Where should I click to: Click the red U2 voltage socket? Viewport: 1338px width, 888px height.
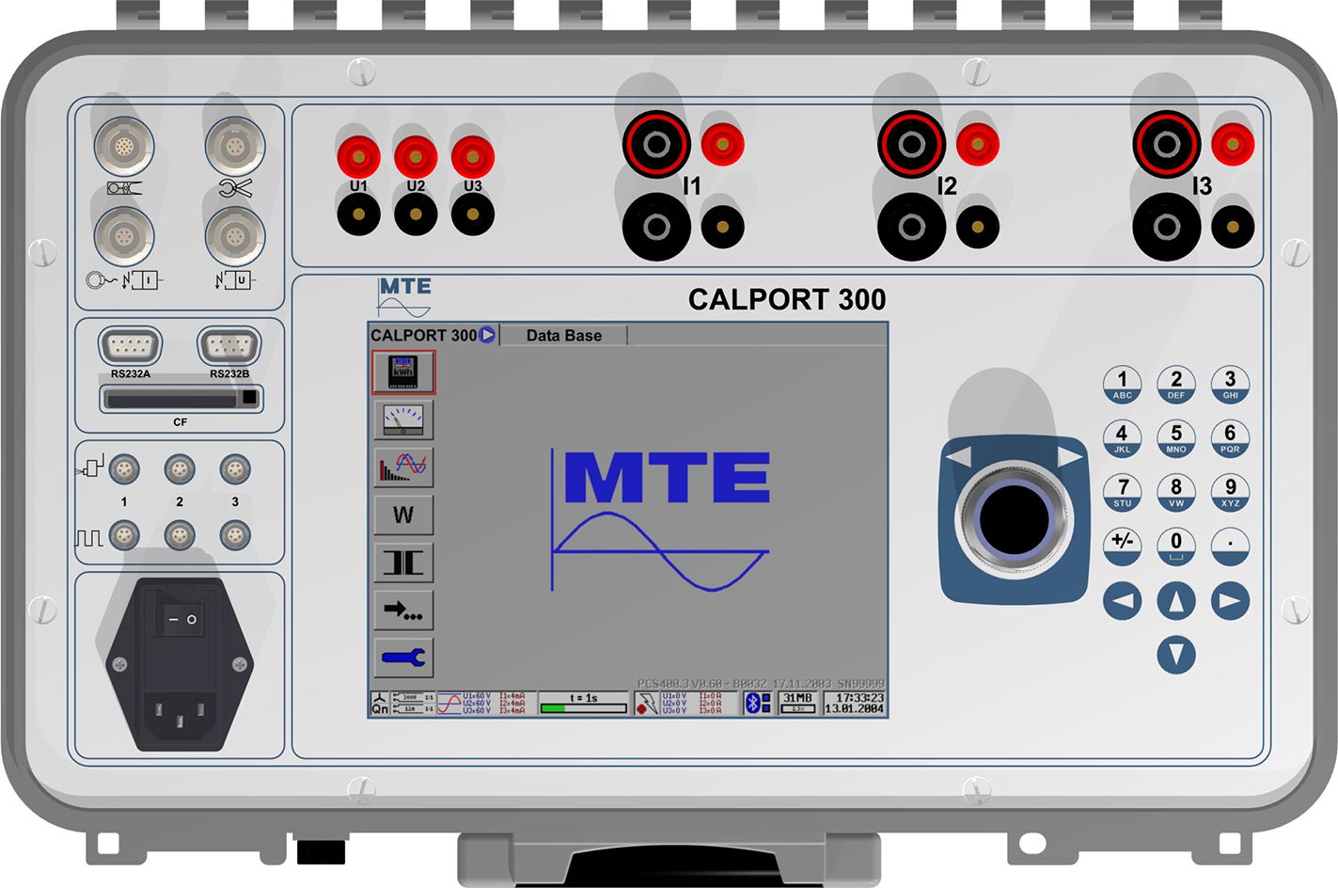point(416,156)
